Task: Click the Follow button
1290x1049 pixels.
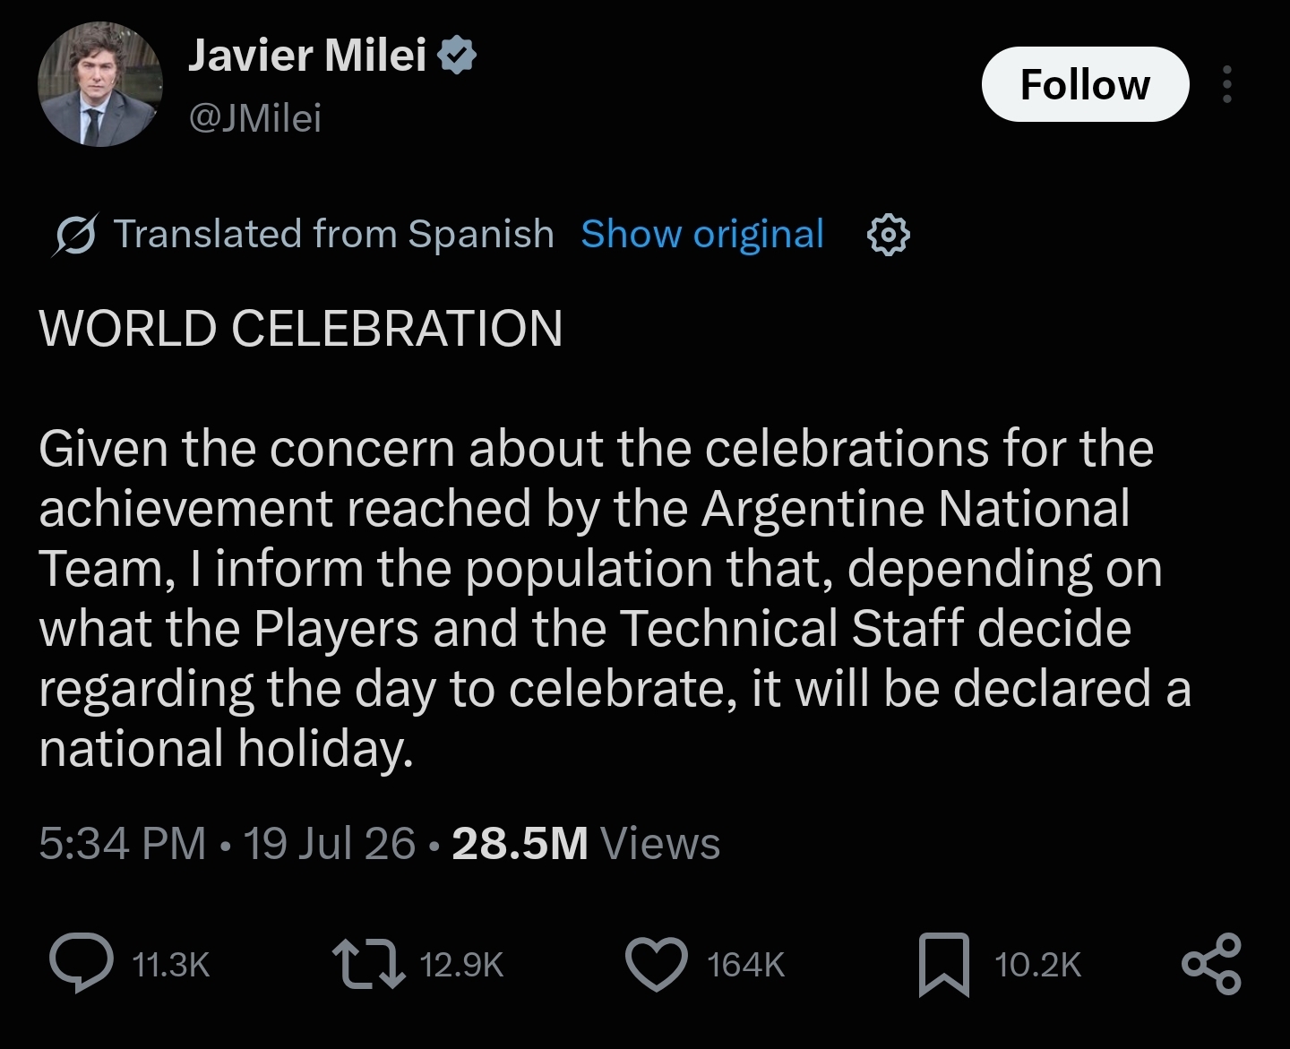Action: 1085,84
